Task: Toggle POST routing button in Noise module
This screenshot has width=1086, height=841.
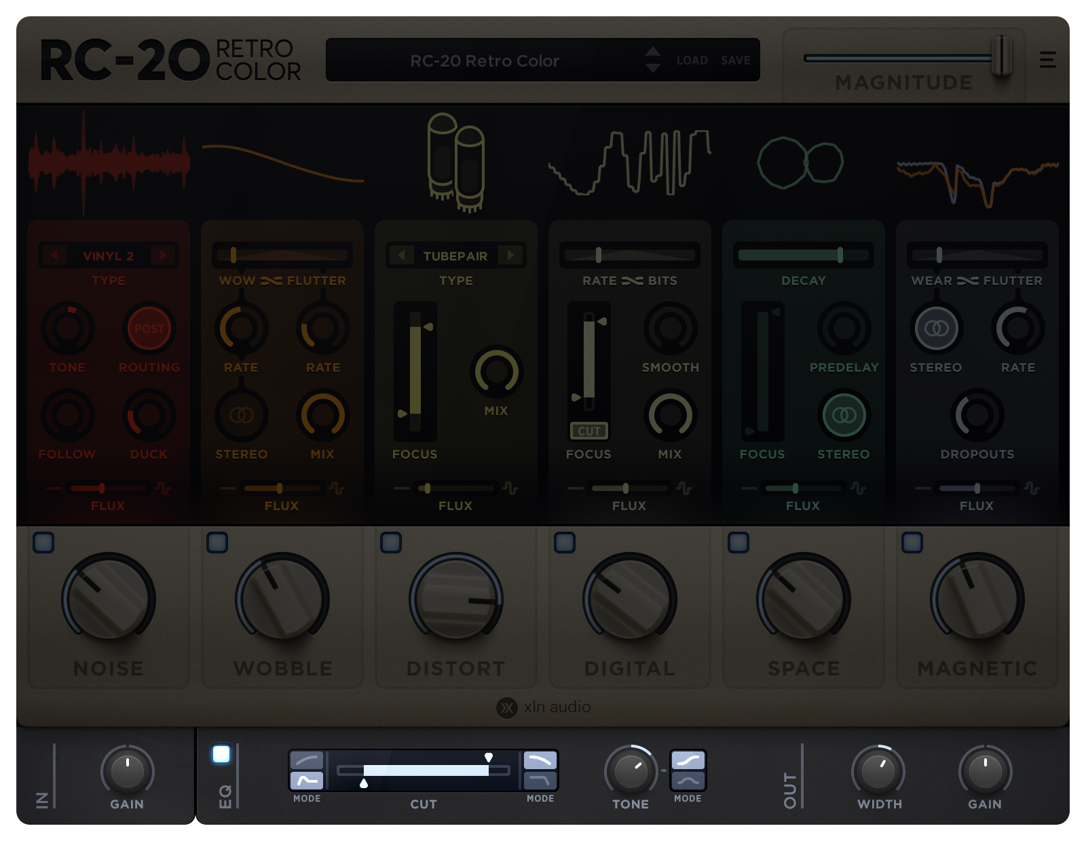Action: (x=149, y=328)
